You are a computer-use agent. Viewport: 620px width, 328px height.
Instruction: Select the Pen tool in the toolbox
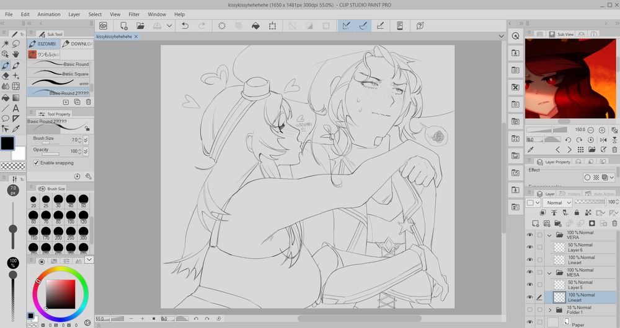pos(6,65)
